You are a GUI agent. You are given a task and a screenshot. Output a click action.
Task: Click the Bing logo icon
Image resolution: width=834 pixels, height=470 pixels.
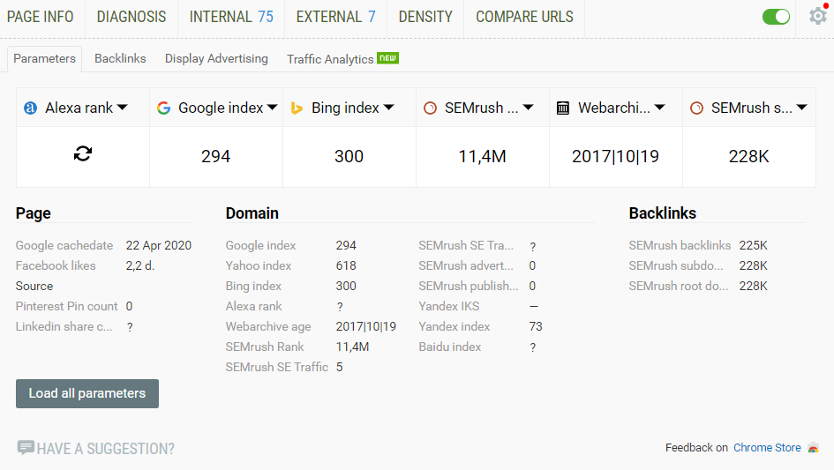tap(297, 108)
